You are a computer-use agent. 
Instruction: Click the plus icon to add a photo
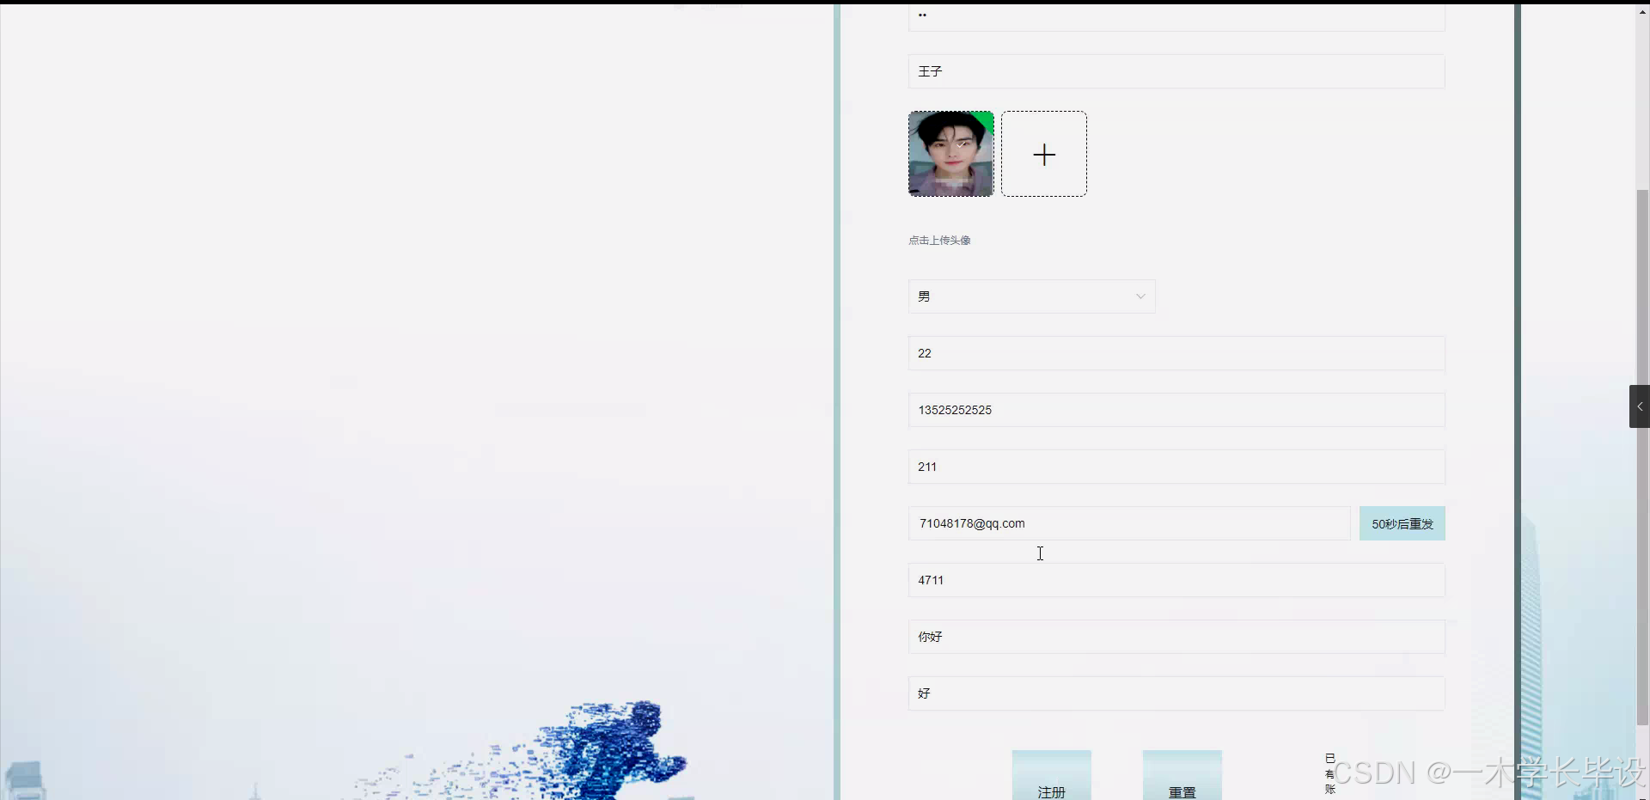point(1043,154)
